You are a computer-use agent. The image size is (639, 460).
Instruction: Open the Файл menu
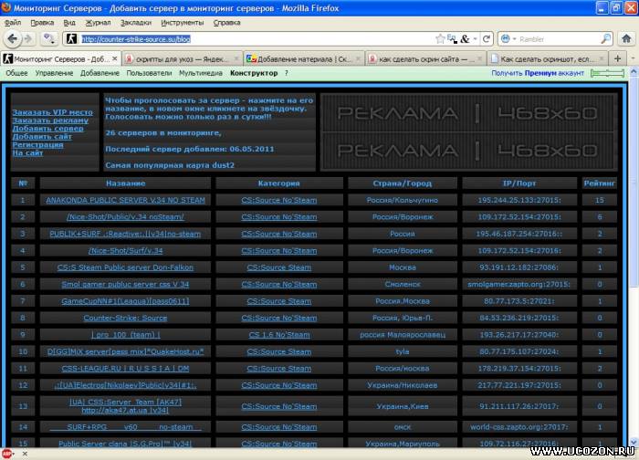point(13,23)
